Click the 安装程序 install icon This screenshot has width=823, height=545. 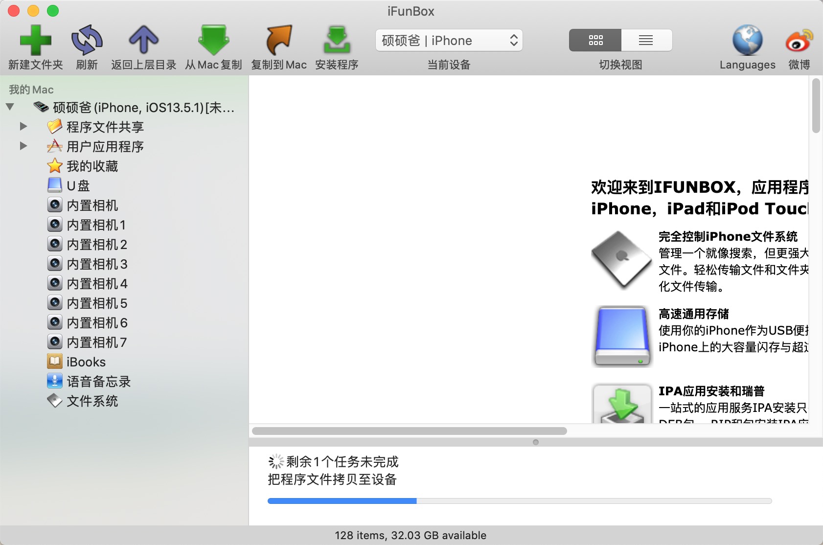click(x=337, y=40)
